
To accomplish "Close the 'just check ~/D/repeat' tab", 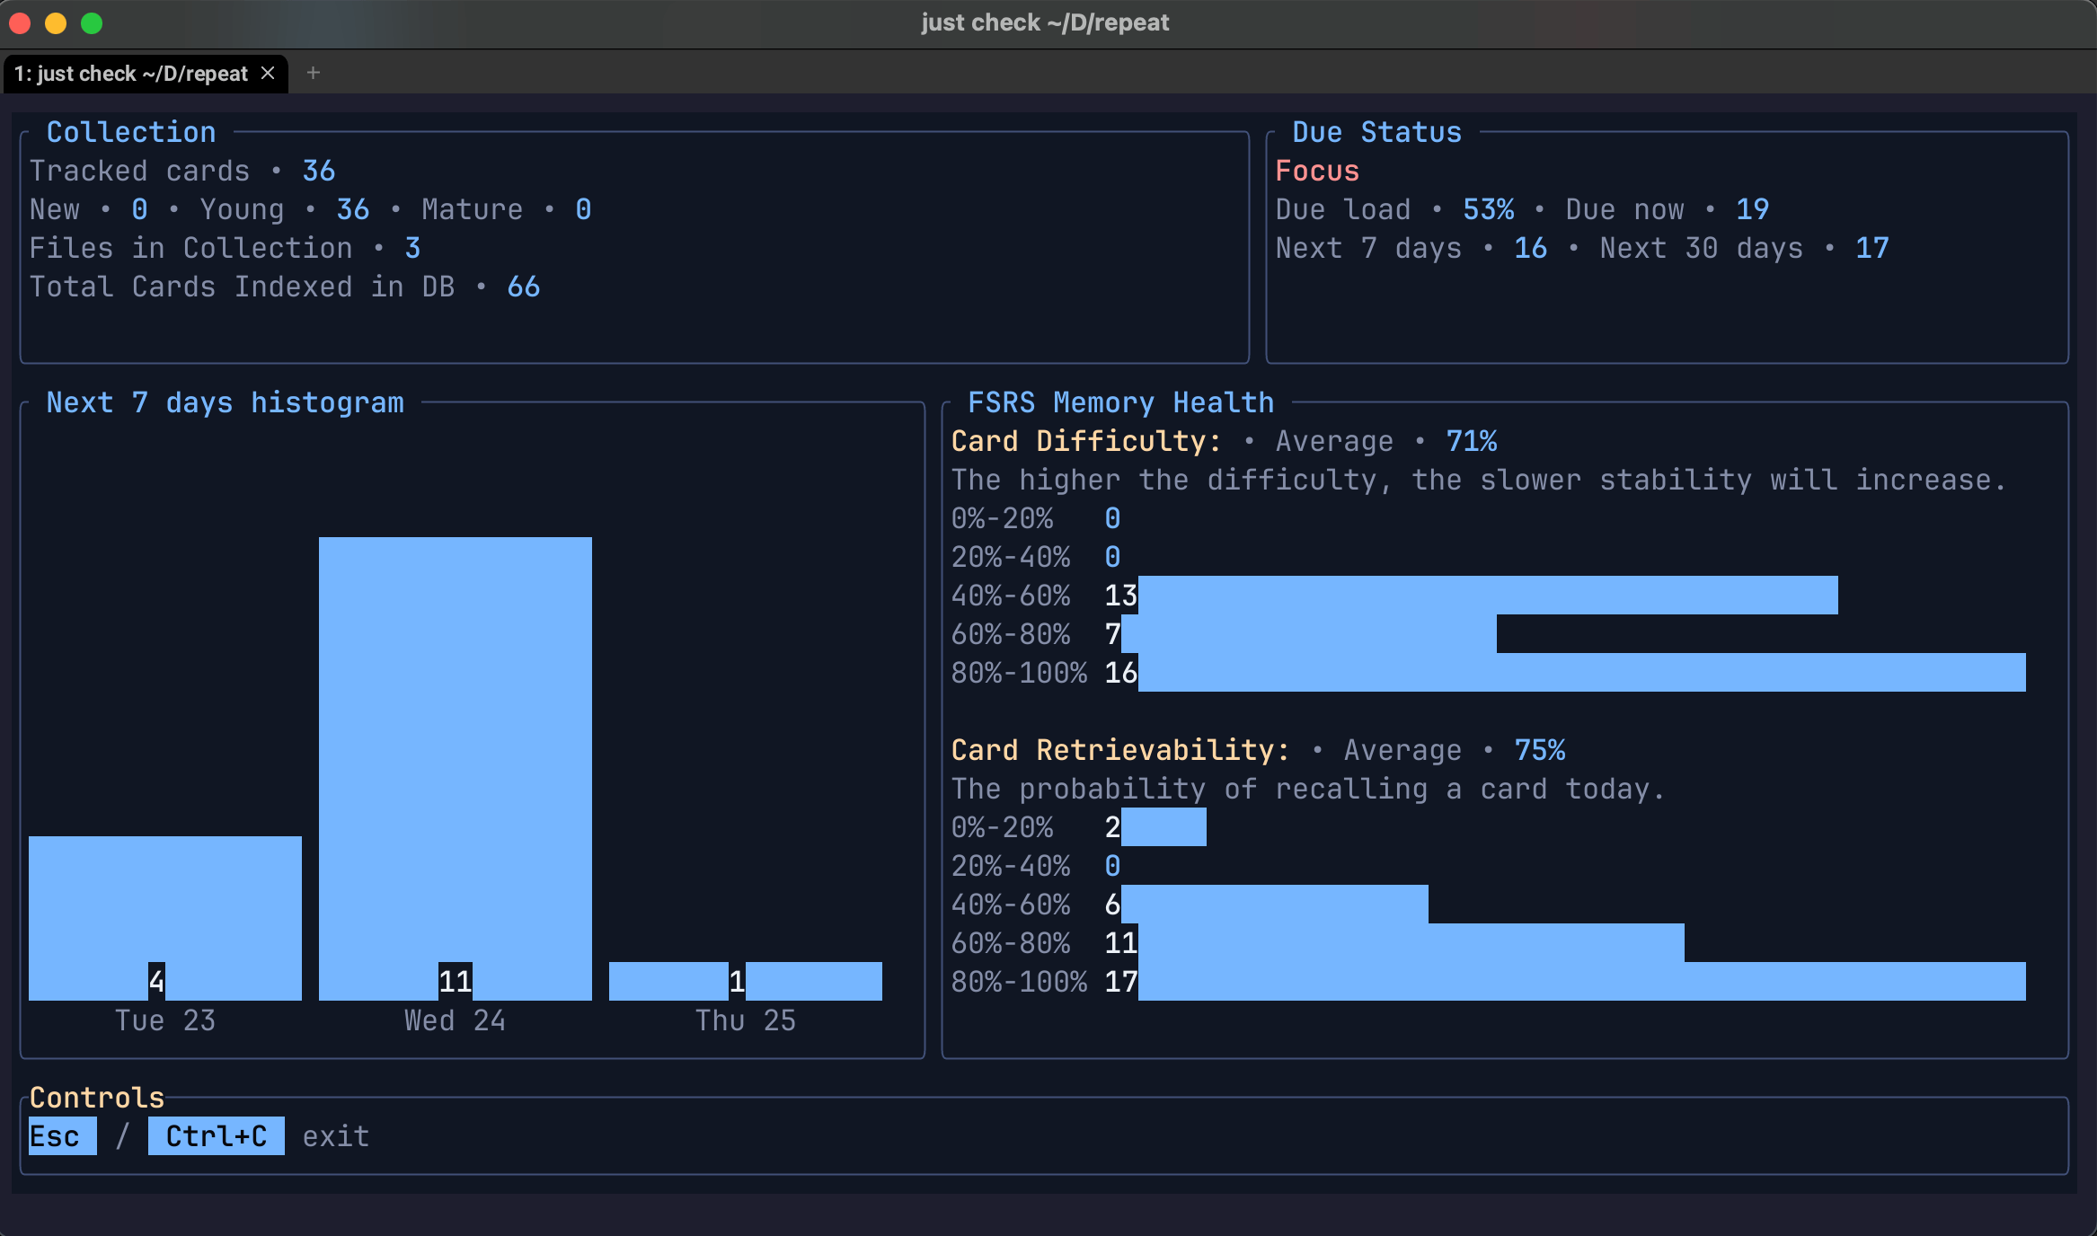I will coord(268,73).
